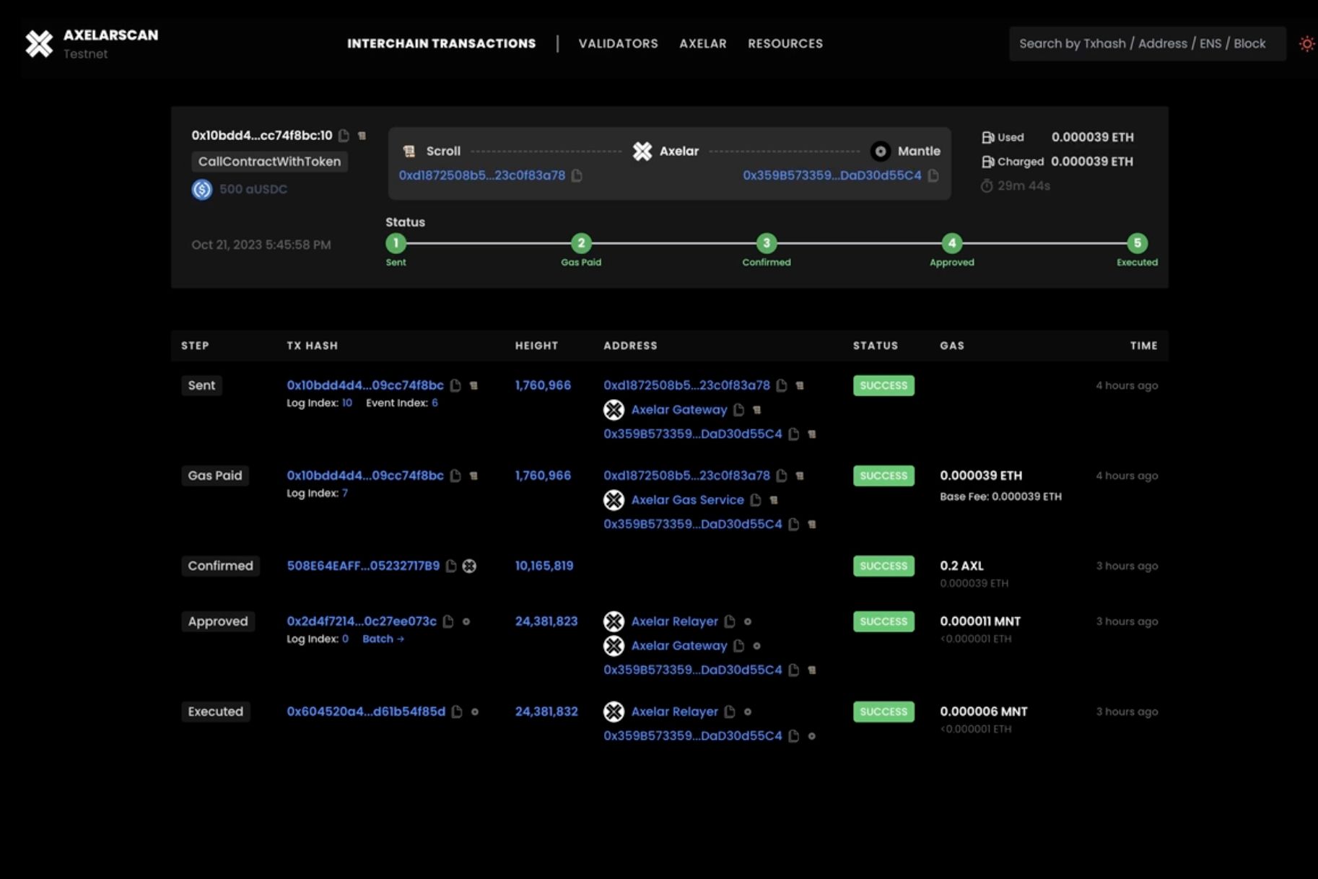Copy tx hash in the Gas Paid row
Viewport: 1318px width, 879px height.
(455, 476)
